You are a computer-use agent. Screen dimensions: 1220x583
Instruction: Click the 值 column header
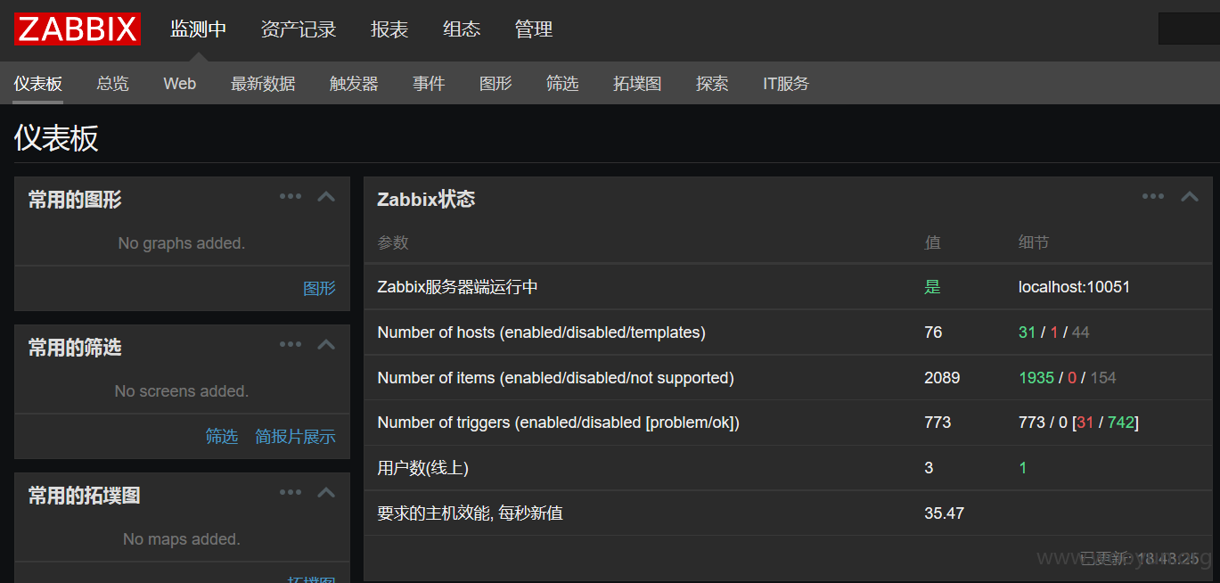coord(932,242)
